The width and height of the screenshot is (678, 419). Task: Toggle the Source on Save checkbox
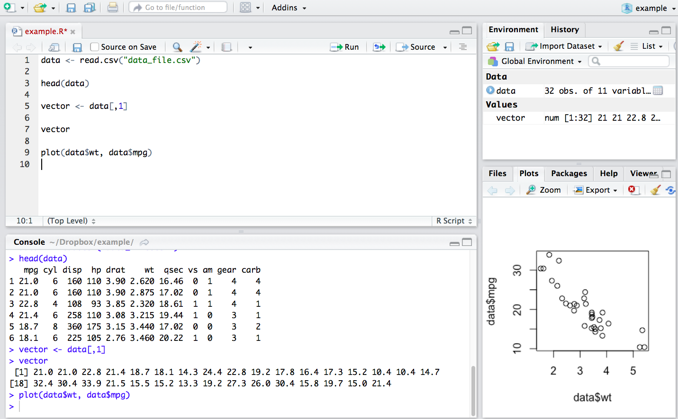pyautogui.click(x=95, y=47)
